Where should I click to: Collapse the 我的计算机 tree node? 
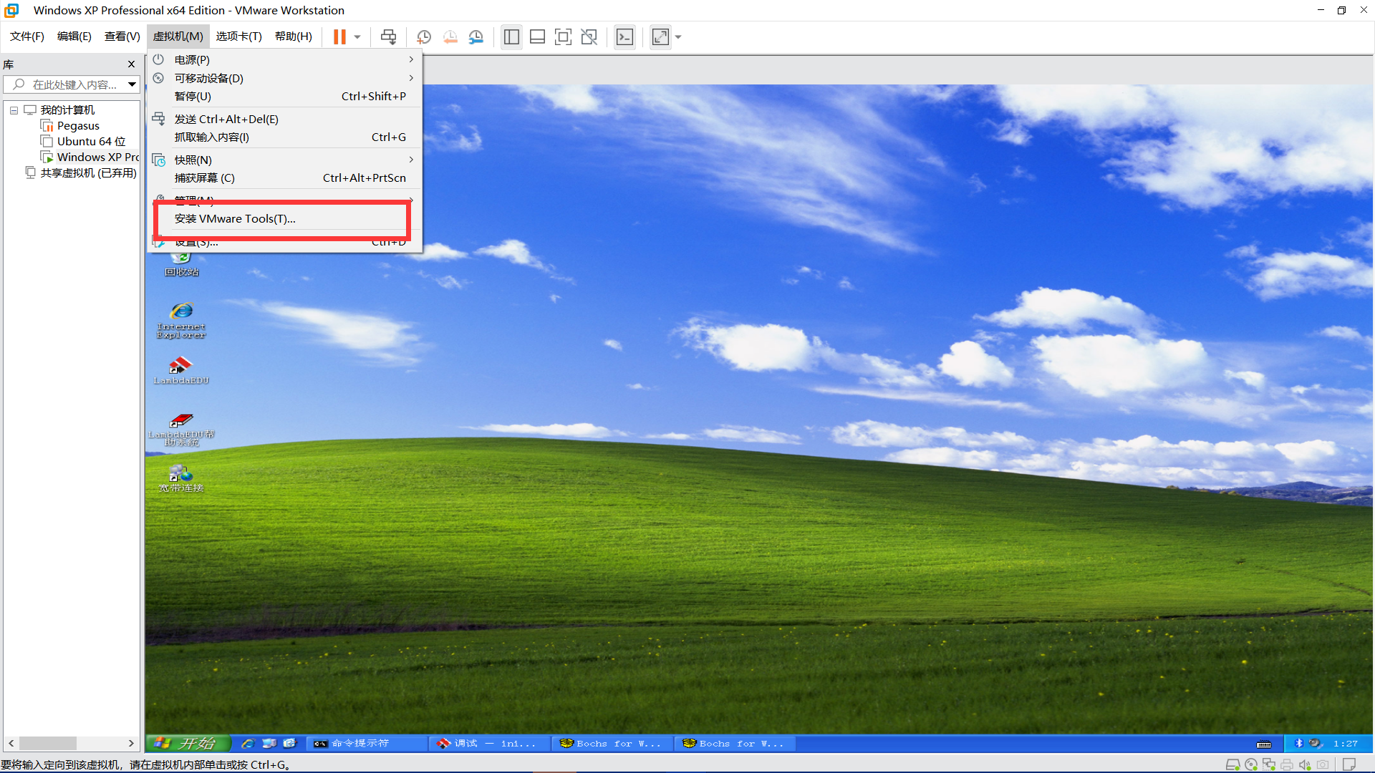point(14,110)
